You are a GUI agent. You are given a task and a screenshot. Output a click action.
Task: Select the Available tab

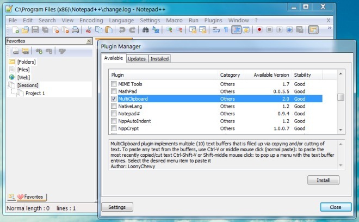(x=114, y=58)
